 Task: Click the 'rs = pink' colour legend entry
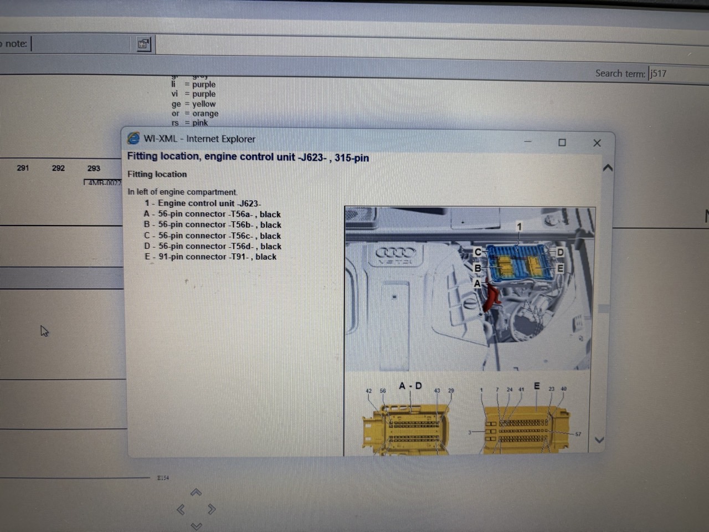pos(190,123)
